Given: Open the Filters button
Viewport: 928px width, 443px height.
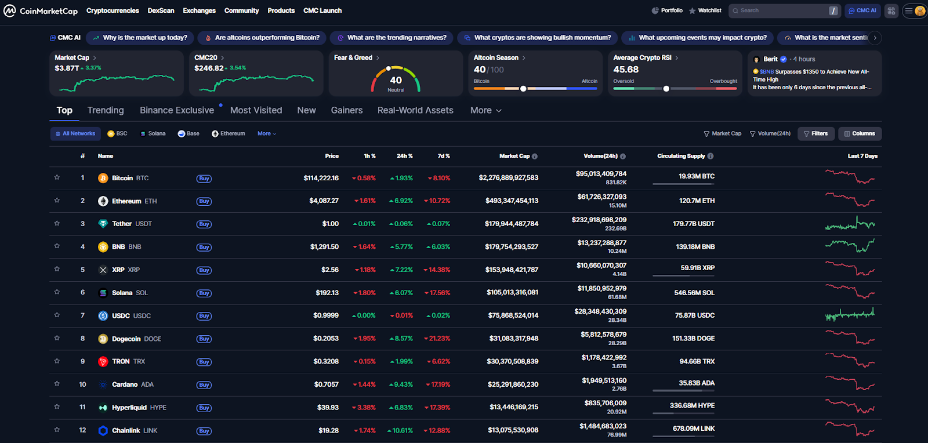Looking at the screenshot, I should click(815, 133).
